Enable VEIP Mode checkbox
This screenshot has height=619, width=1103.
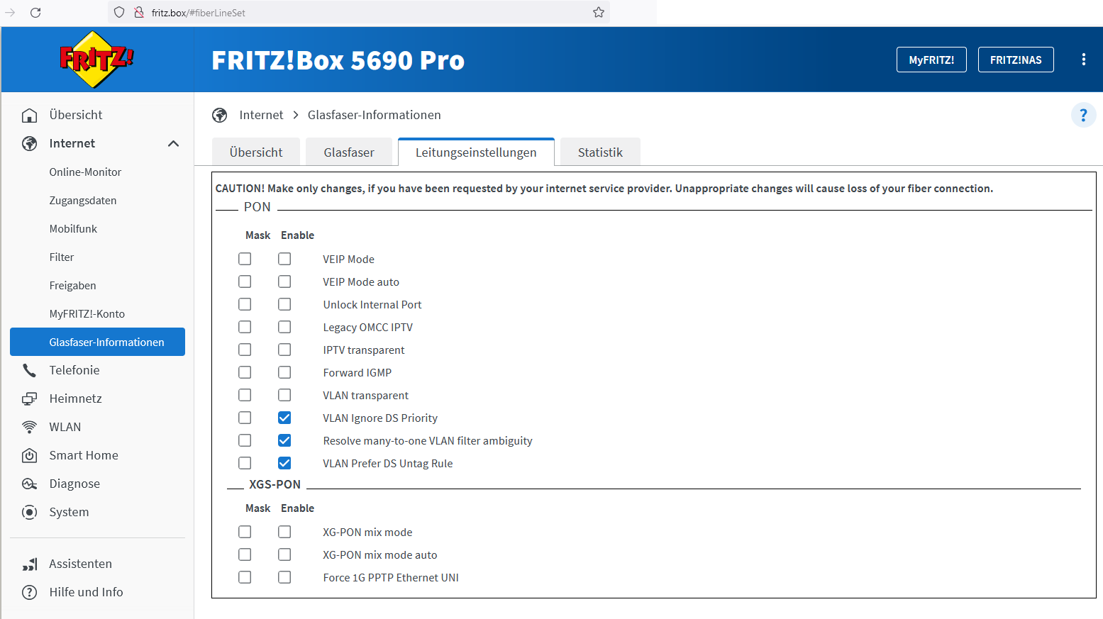tap(284, 259)
